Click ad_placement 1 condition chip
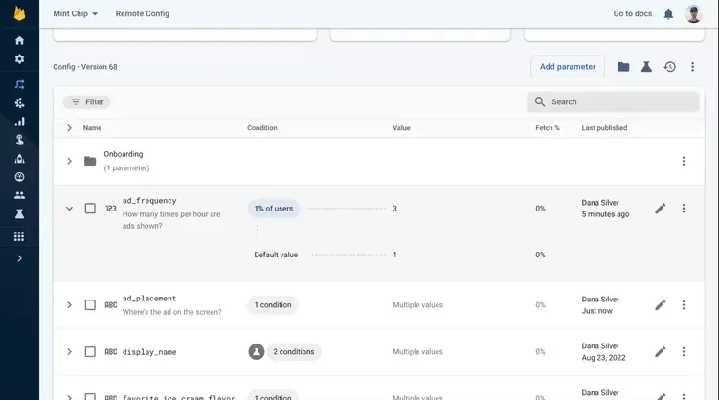Image resolution: width=719 pixels, height=400 pixels. click(273, 305)
